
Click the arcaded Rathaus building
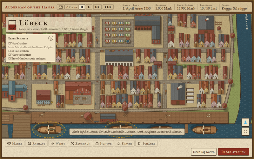tap(119, 58)
